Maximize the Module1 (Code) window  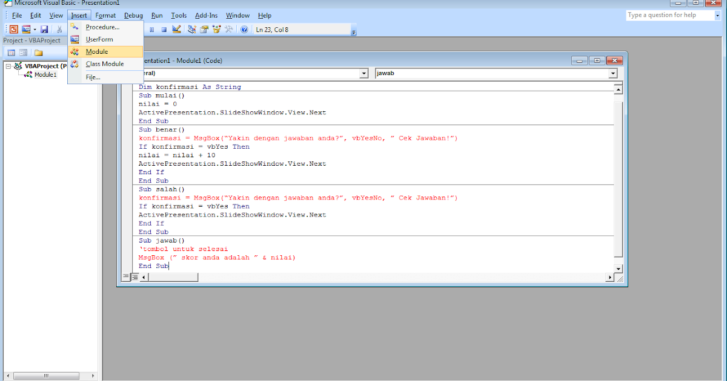[x=597, y=60]
